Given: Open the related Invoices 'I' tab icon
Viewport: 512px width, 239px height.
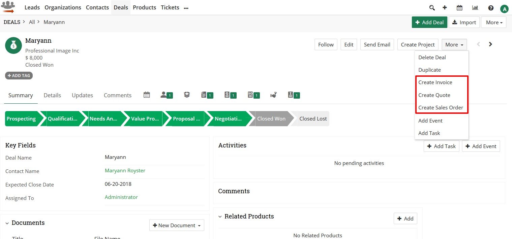Looking at the screenshot, I should (x=294, y=95).
